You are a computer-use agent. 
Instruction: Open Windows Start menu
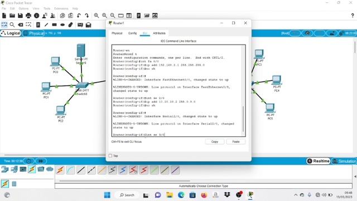pyautogui.click(x=107, y=195)
